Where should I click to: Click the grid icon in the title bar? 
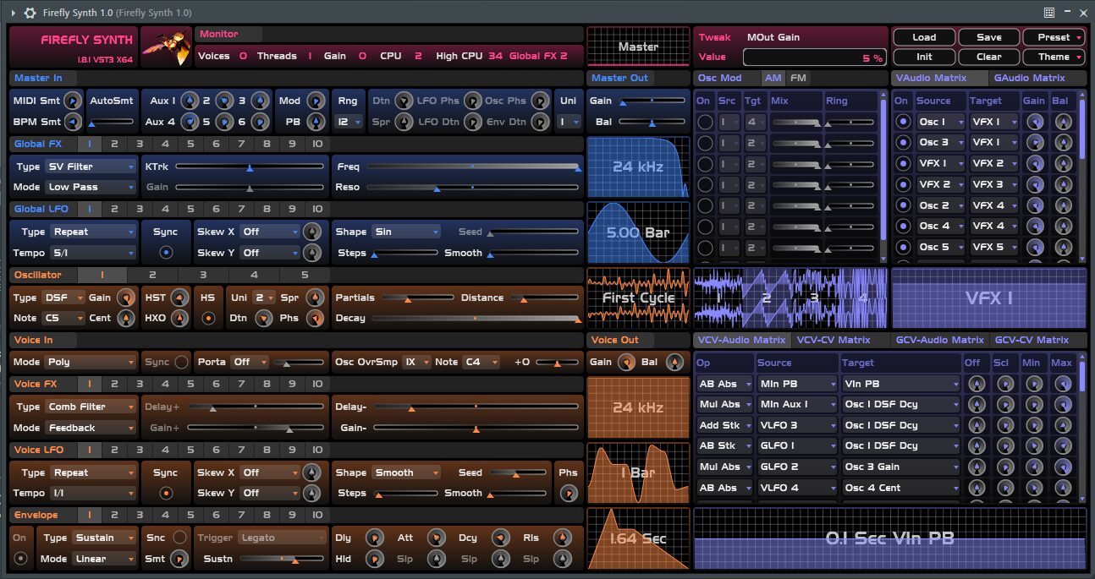click(x=1048, y=13)
